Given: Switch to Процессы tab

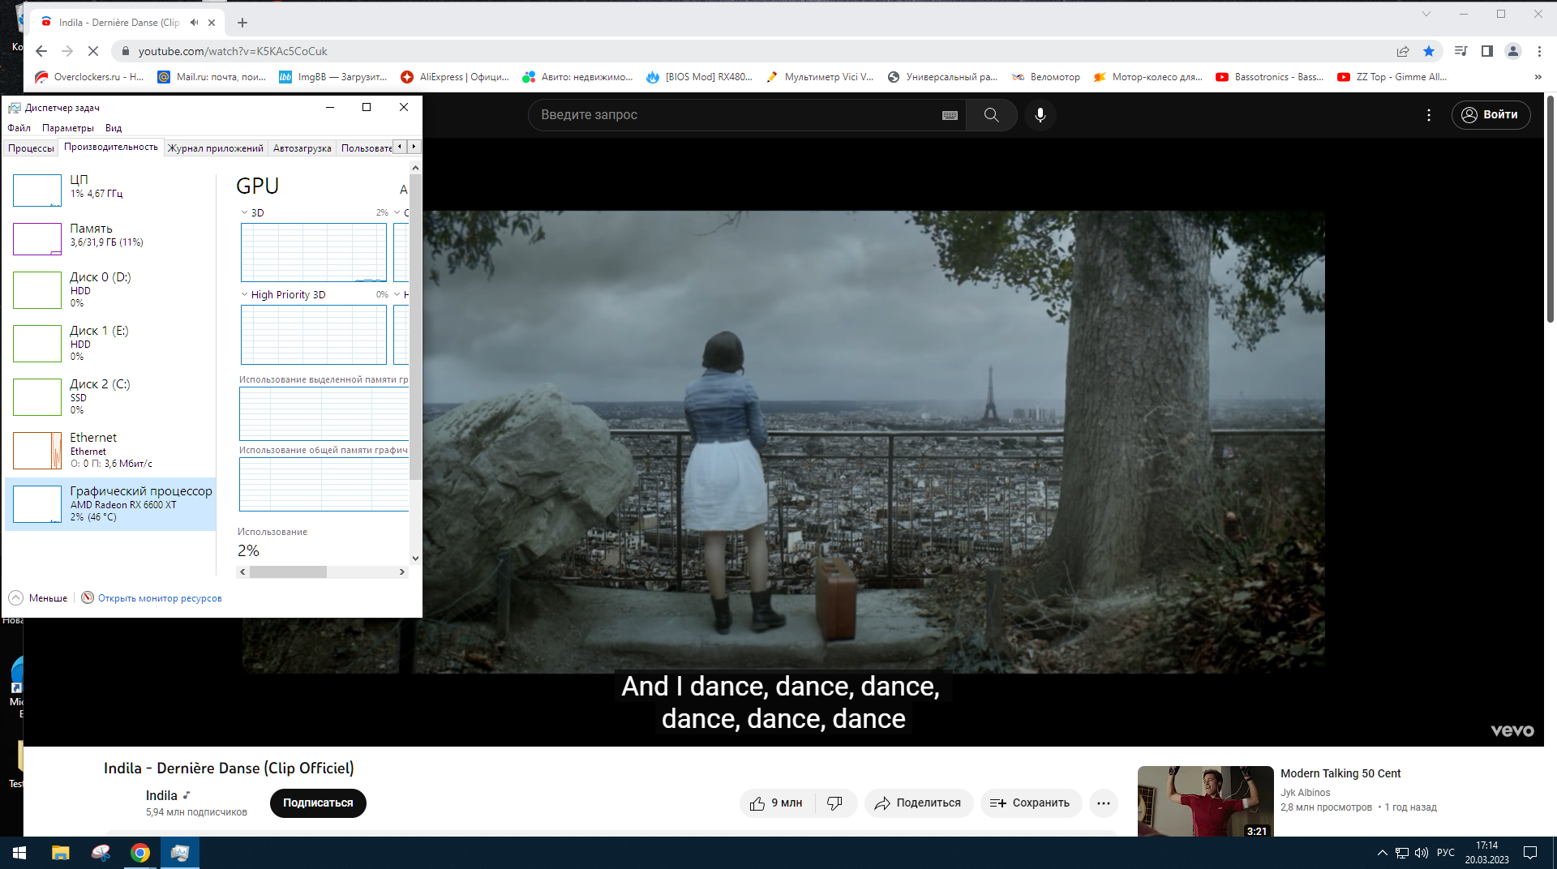Looking at the screenshot, I should pyautogui.click(x=31, y=148).
